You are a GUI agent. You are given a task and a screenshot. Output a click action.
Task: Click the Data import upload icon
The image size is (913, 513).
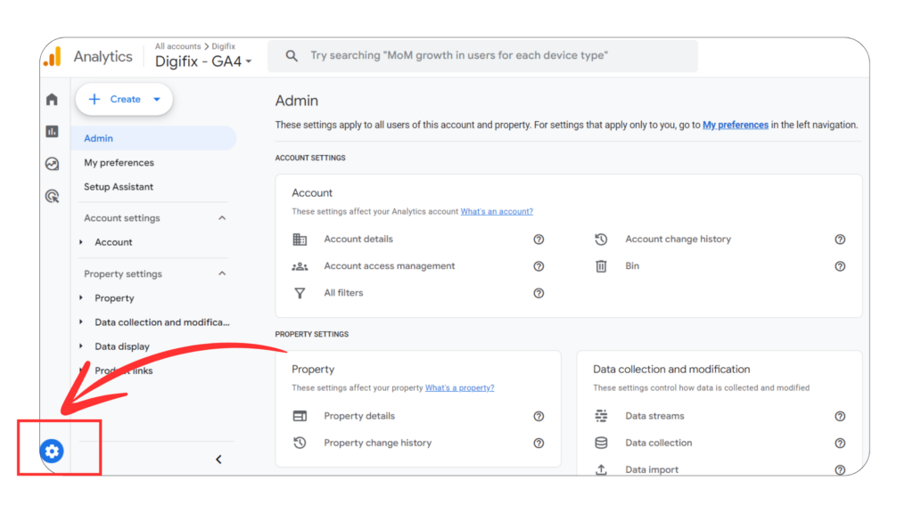(601, 469)
